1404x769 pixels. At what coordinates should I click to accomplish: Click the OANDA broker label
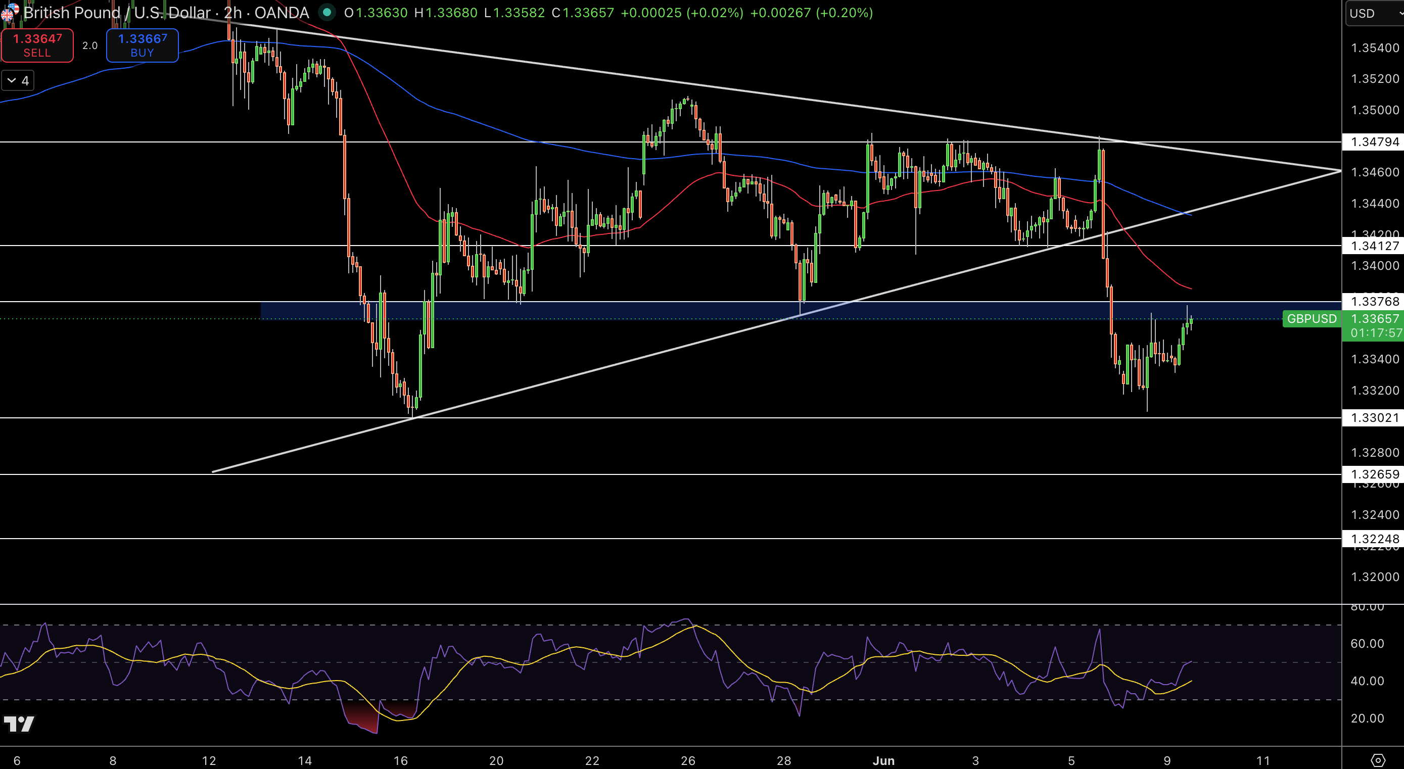point(281,12)
